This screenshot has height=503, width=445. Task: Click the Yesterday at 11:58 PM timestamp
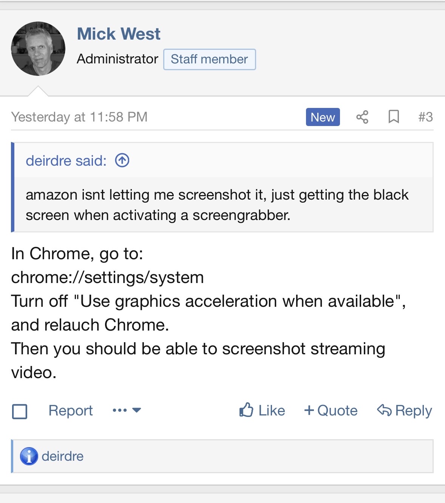click(x=79, y=117)
